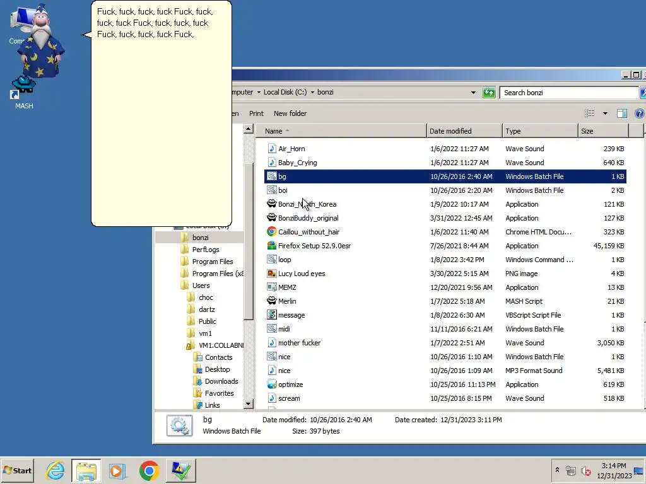The image size is (646, 484).
Task: Select the Merlin MASH Script icon
Action: point(271,301)
